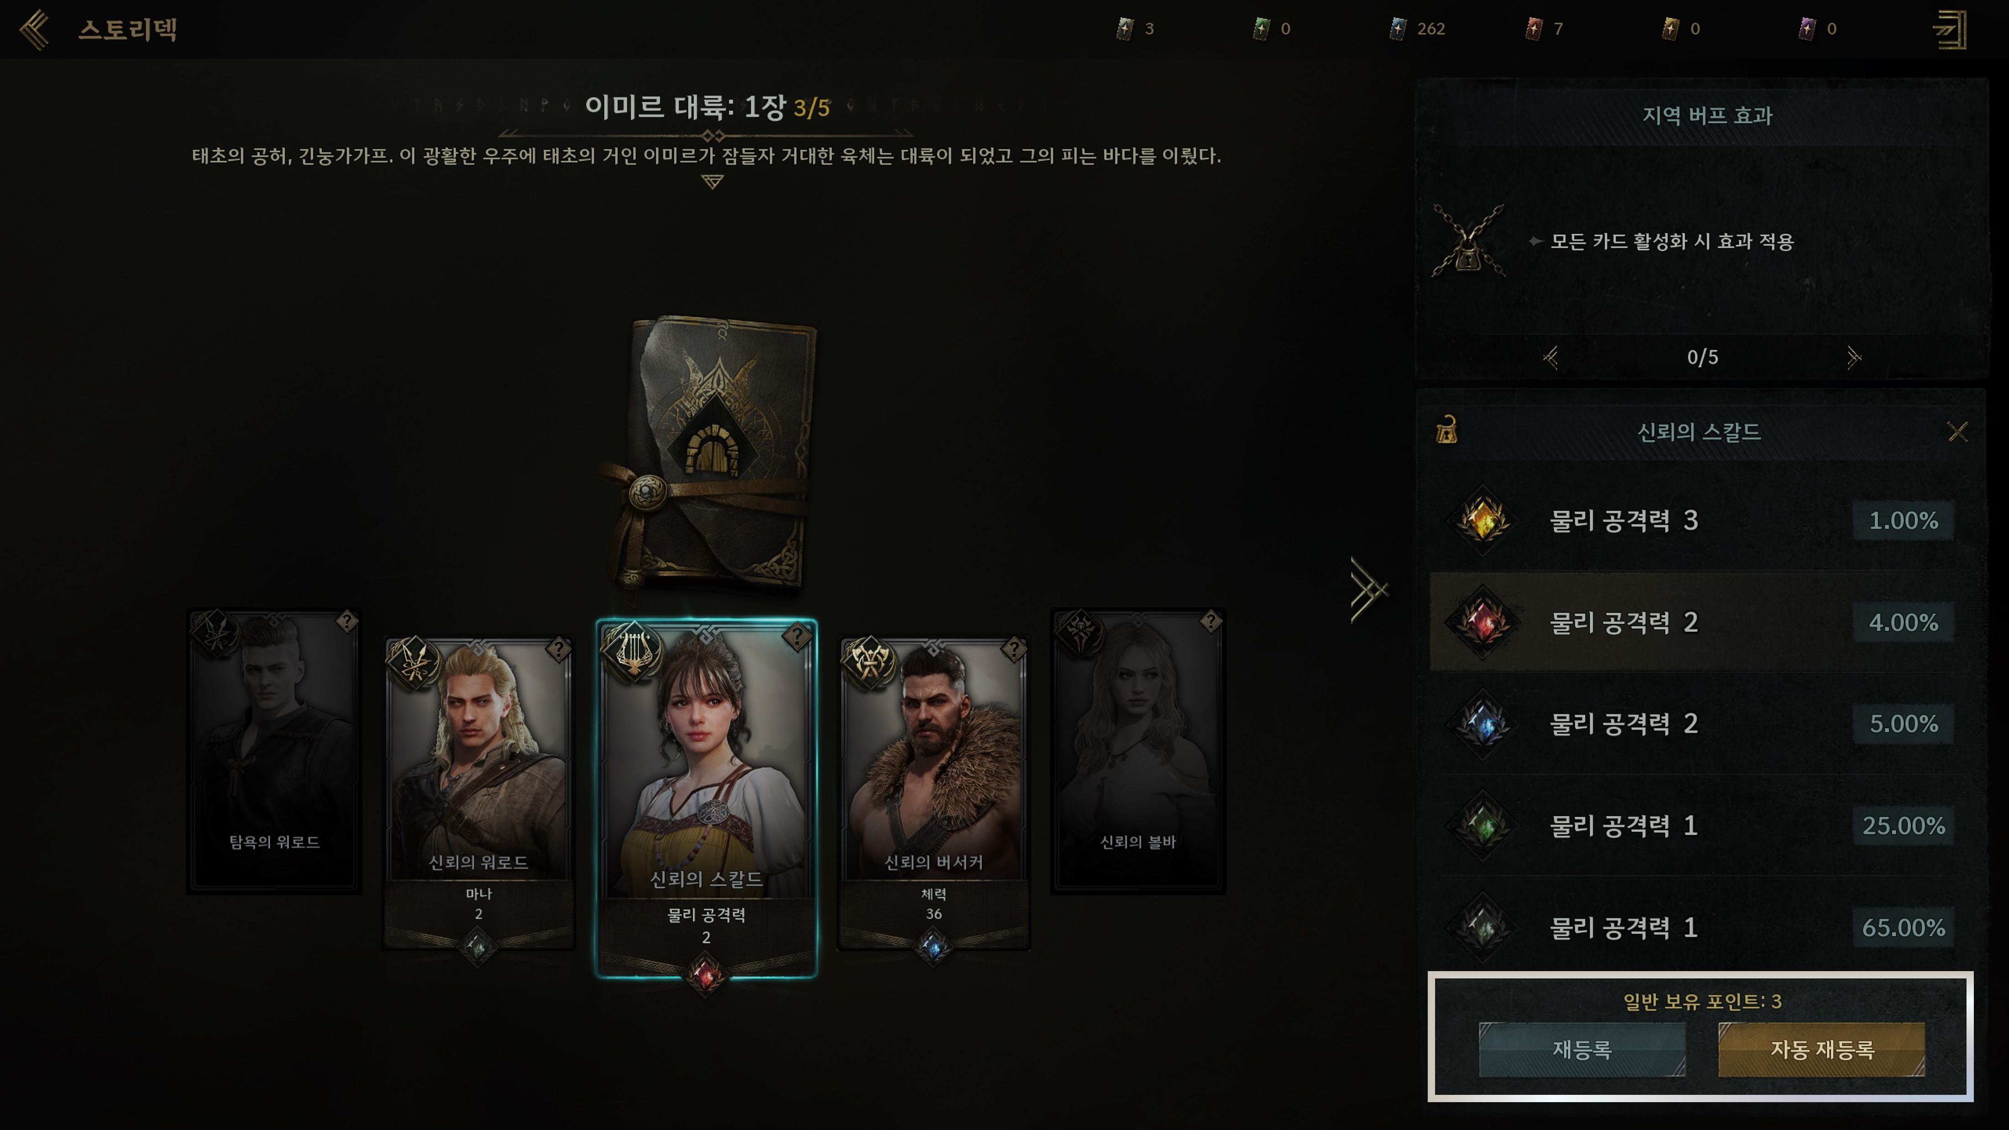Expand the story description with the down triangle
2009x1130 pixels.
712,182
